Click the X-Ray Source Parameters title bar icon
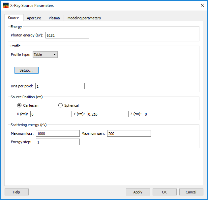The height and width of the screenshot is (200, 208). 6,6
